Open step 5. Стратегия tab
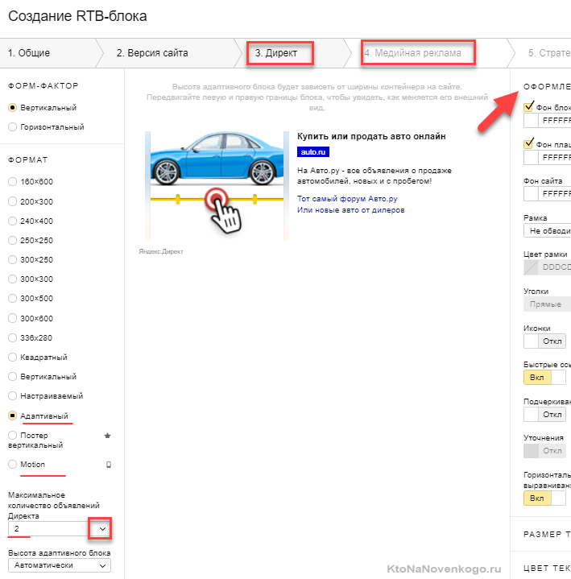571x579 pixels. (x=549, y=53)
